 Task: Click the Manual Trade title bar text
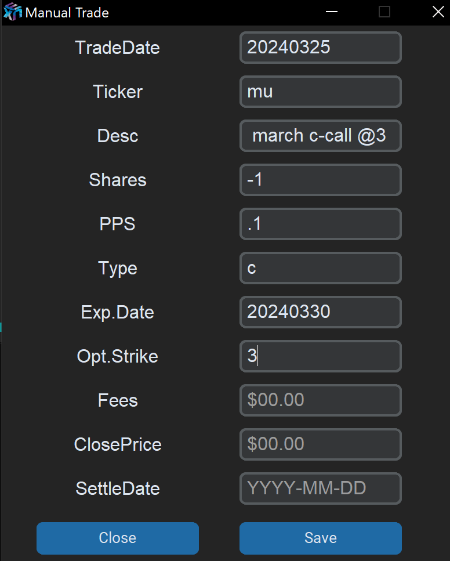(67, 12)
